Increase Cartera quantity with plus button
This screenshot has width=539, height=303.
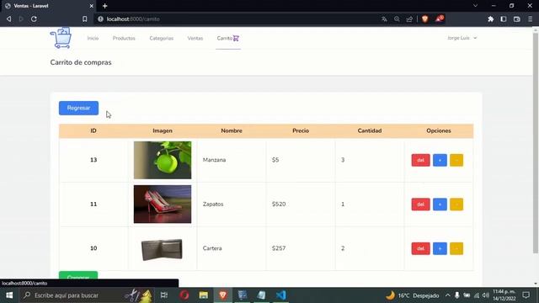pyautogui.click(x=440, y=248)
